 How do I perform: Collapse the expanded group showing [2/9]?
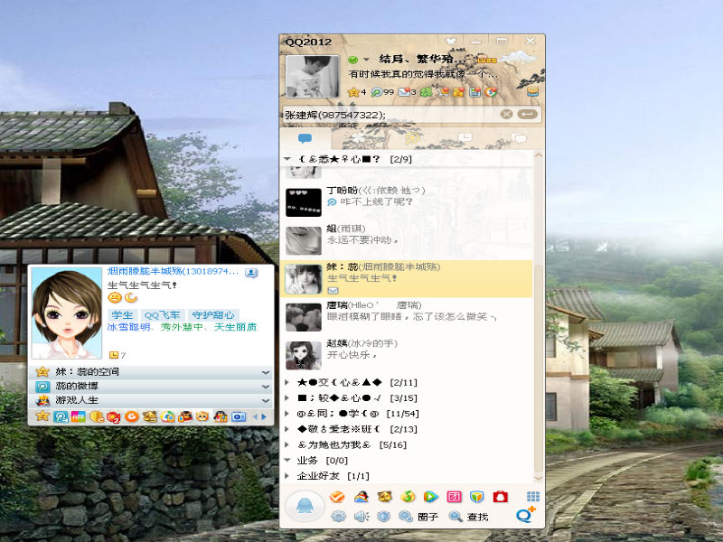287,159
